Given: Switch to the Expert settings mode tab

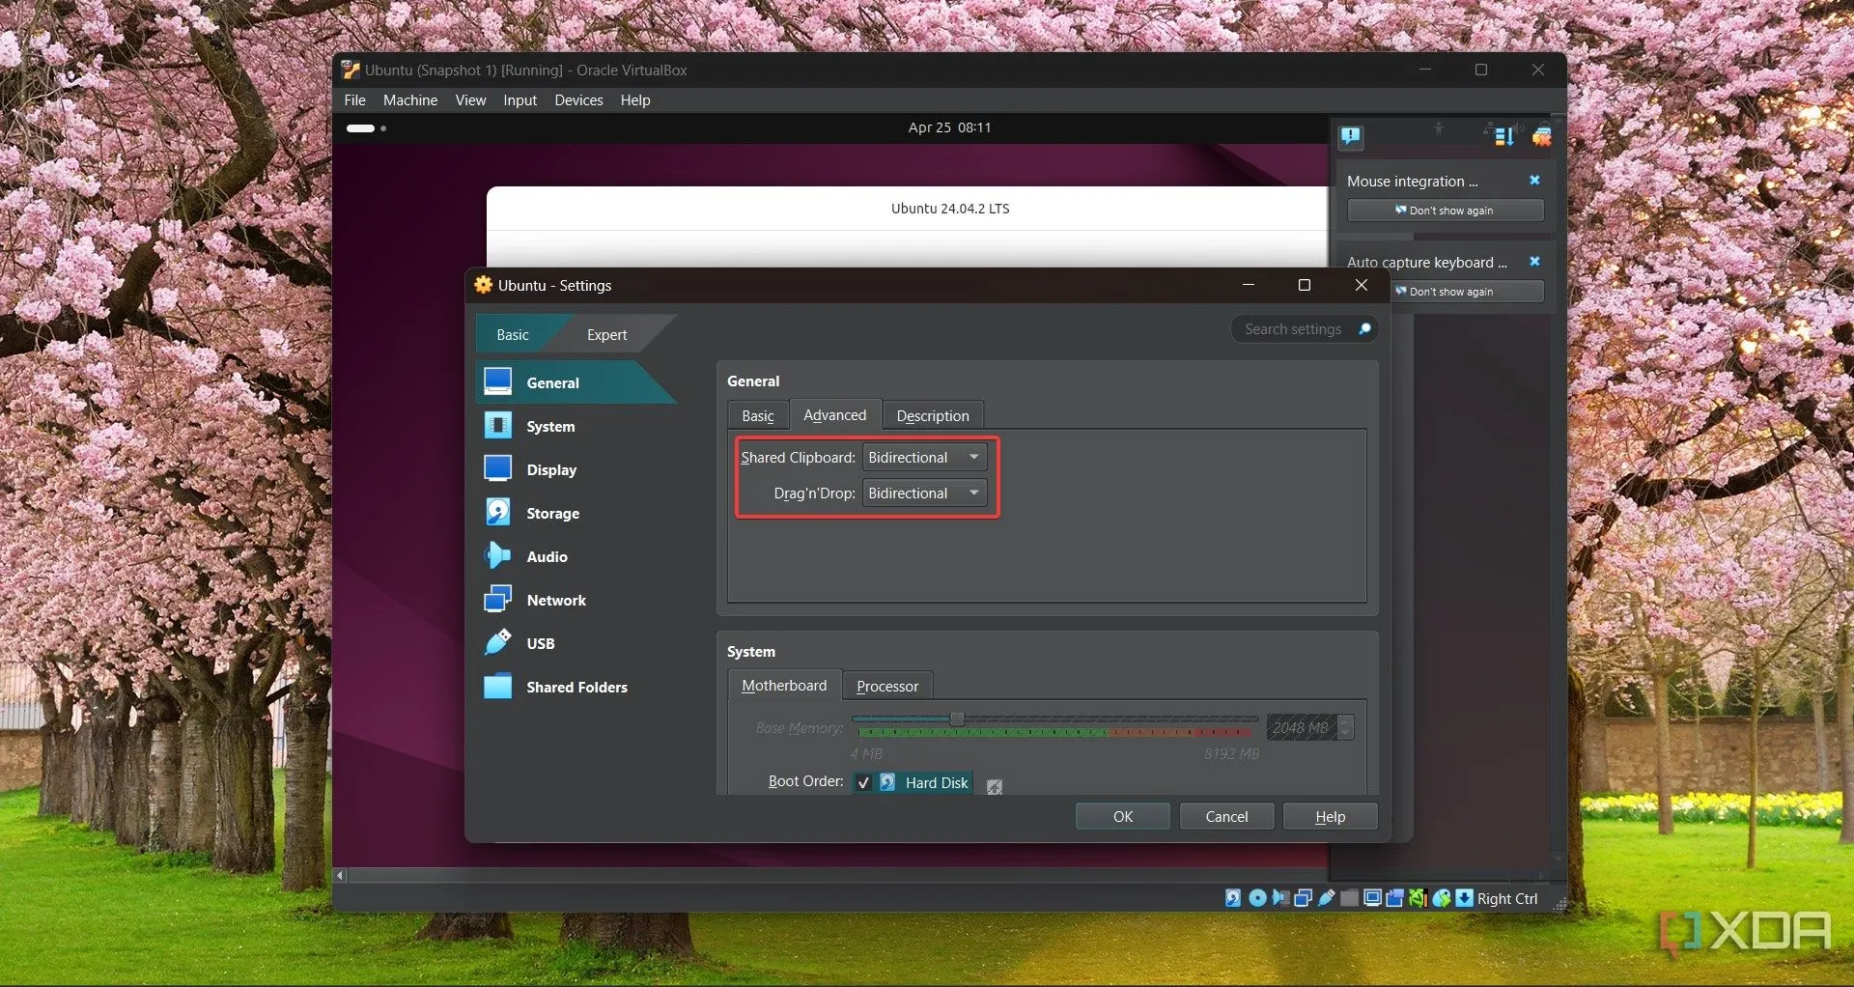Looking at the screenshot, I should [606, 335].
